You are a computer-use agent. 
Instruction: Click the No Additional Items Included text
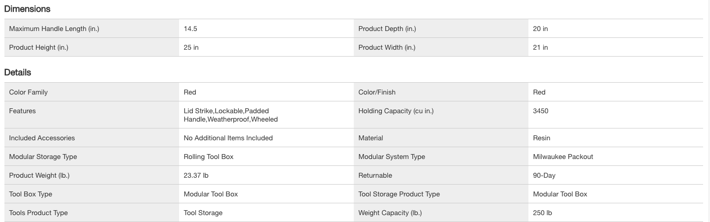pos(228,138)
